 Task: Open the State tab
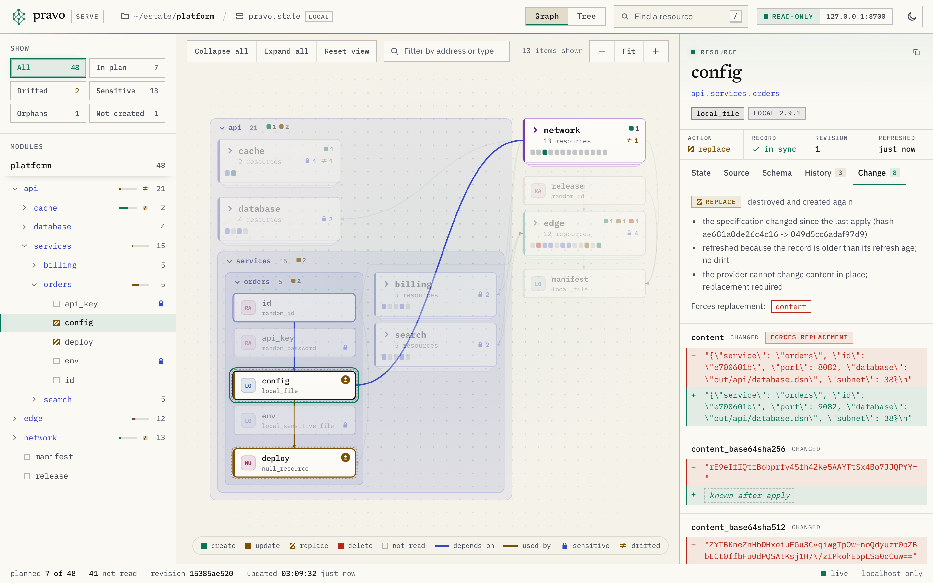[700, 173]
